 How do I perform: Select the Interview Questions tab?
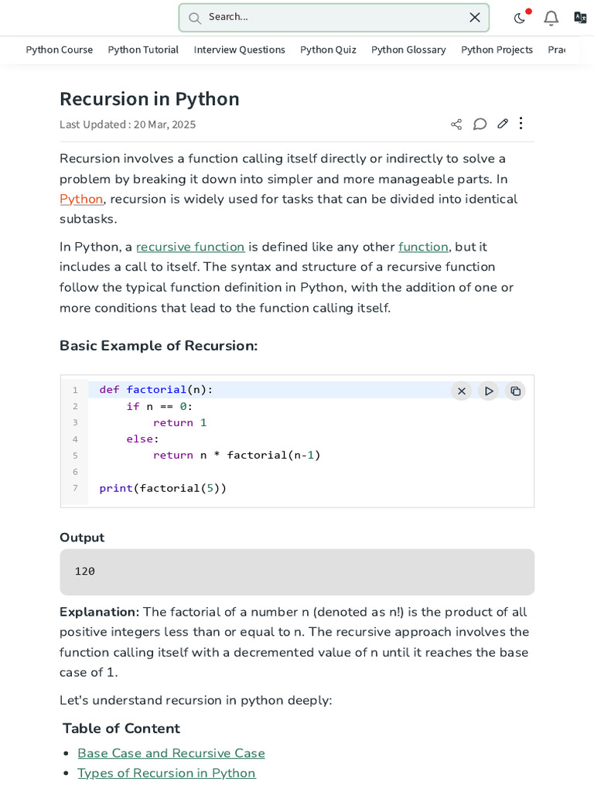[239, 49]
